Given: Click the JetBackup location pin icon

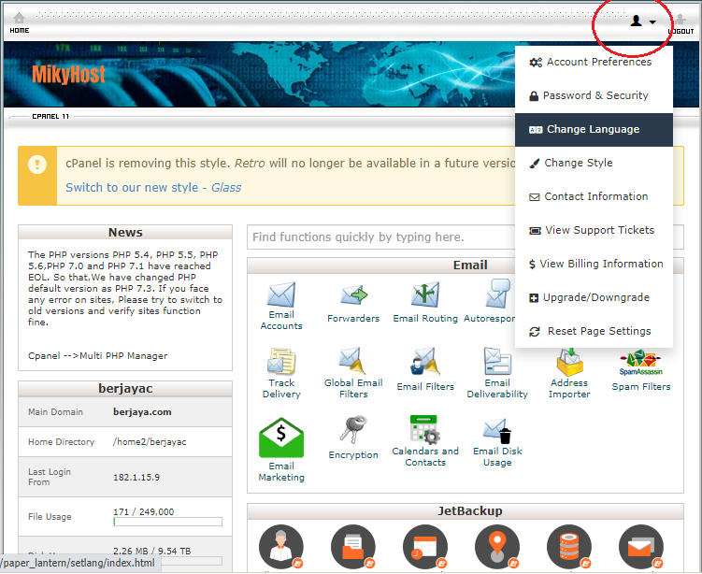Looking at the screenshot, I should point(497,547).
